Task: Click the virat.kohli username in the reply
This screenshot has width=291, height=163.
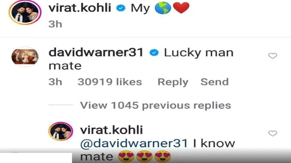Action: tap(111, 130)
